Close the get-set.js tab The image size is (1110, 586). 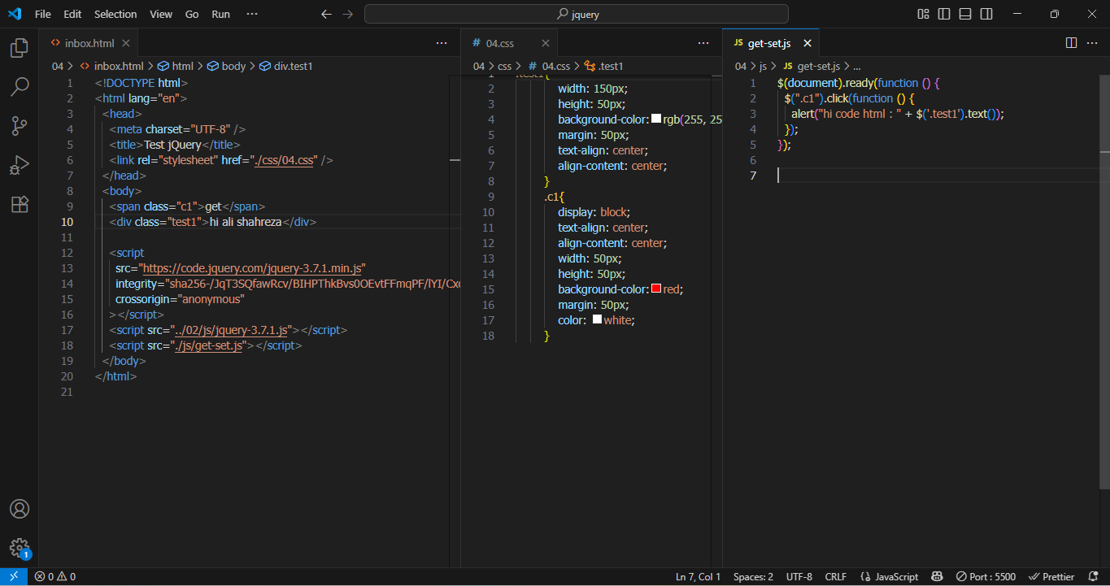coord(807,43)
